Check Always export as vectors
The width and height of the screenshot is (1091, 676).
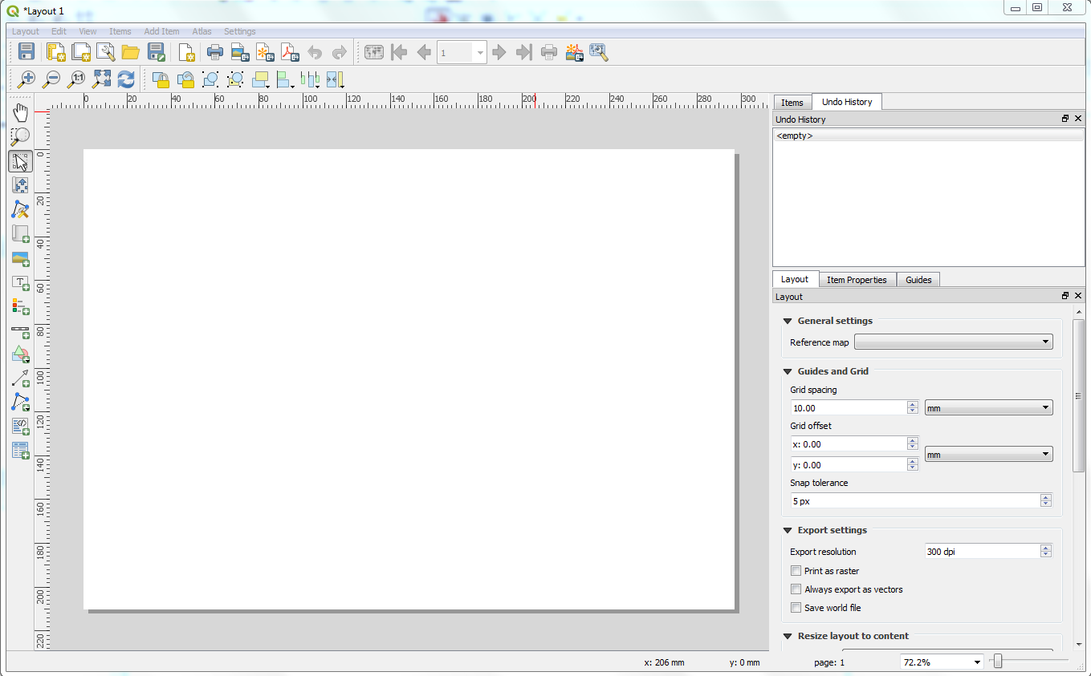pyautogui.click(x=796, y=589)
